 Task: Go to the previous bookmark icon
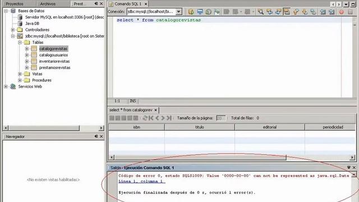coord(296,12)
